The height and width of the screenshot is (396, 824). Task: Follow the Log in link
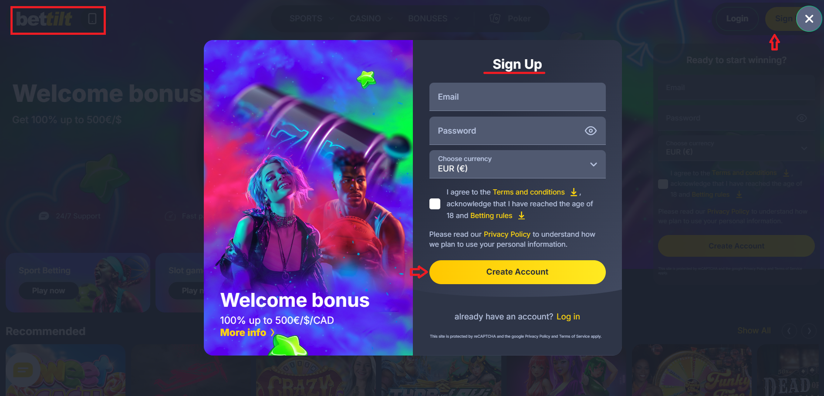click(x=568, y=317)
